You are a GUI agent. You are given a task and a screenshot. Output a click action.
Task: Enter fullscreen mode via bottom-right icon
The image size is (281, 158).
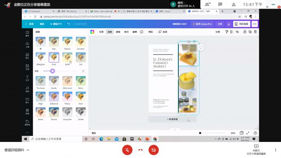point(249,133)
